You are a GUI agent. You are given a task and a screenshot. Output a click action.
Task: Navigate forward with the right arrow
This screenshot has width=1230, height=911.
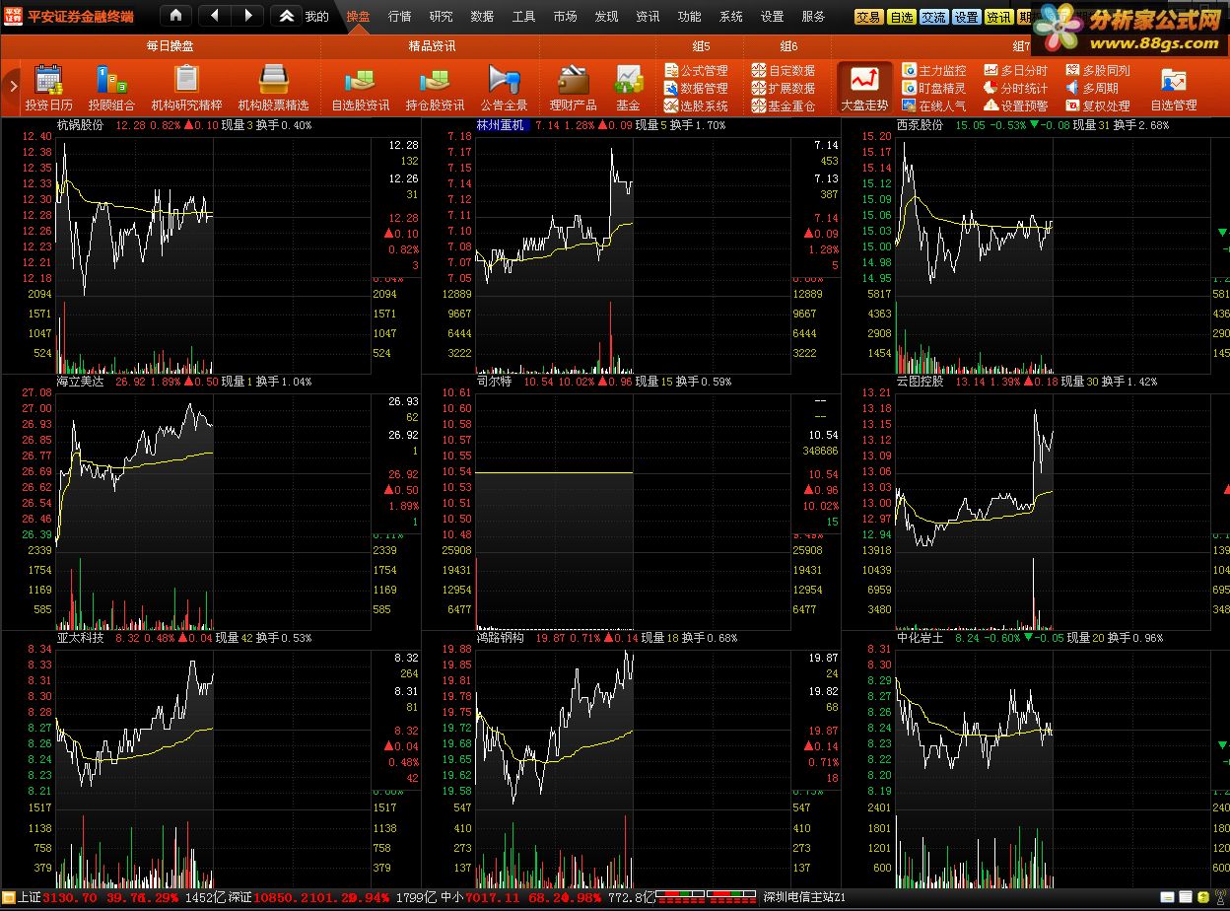point(247,16)
